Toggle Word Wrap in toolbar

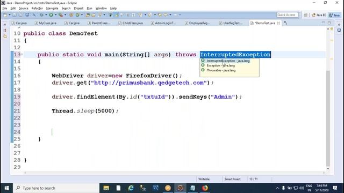[x=122, y=15]
